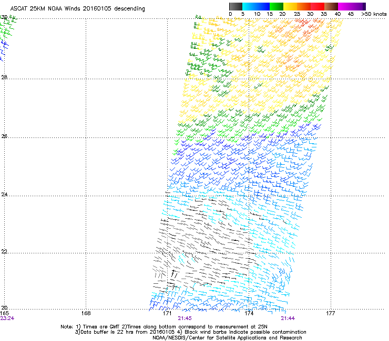This screenshot has width=389, height=341.
Task: Click the '0' value under the color bar
Action: click(x=230, y=14)
